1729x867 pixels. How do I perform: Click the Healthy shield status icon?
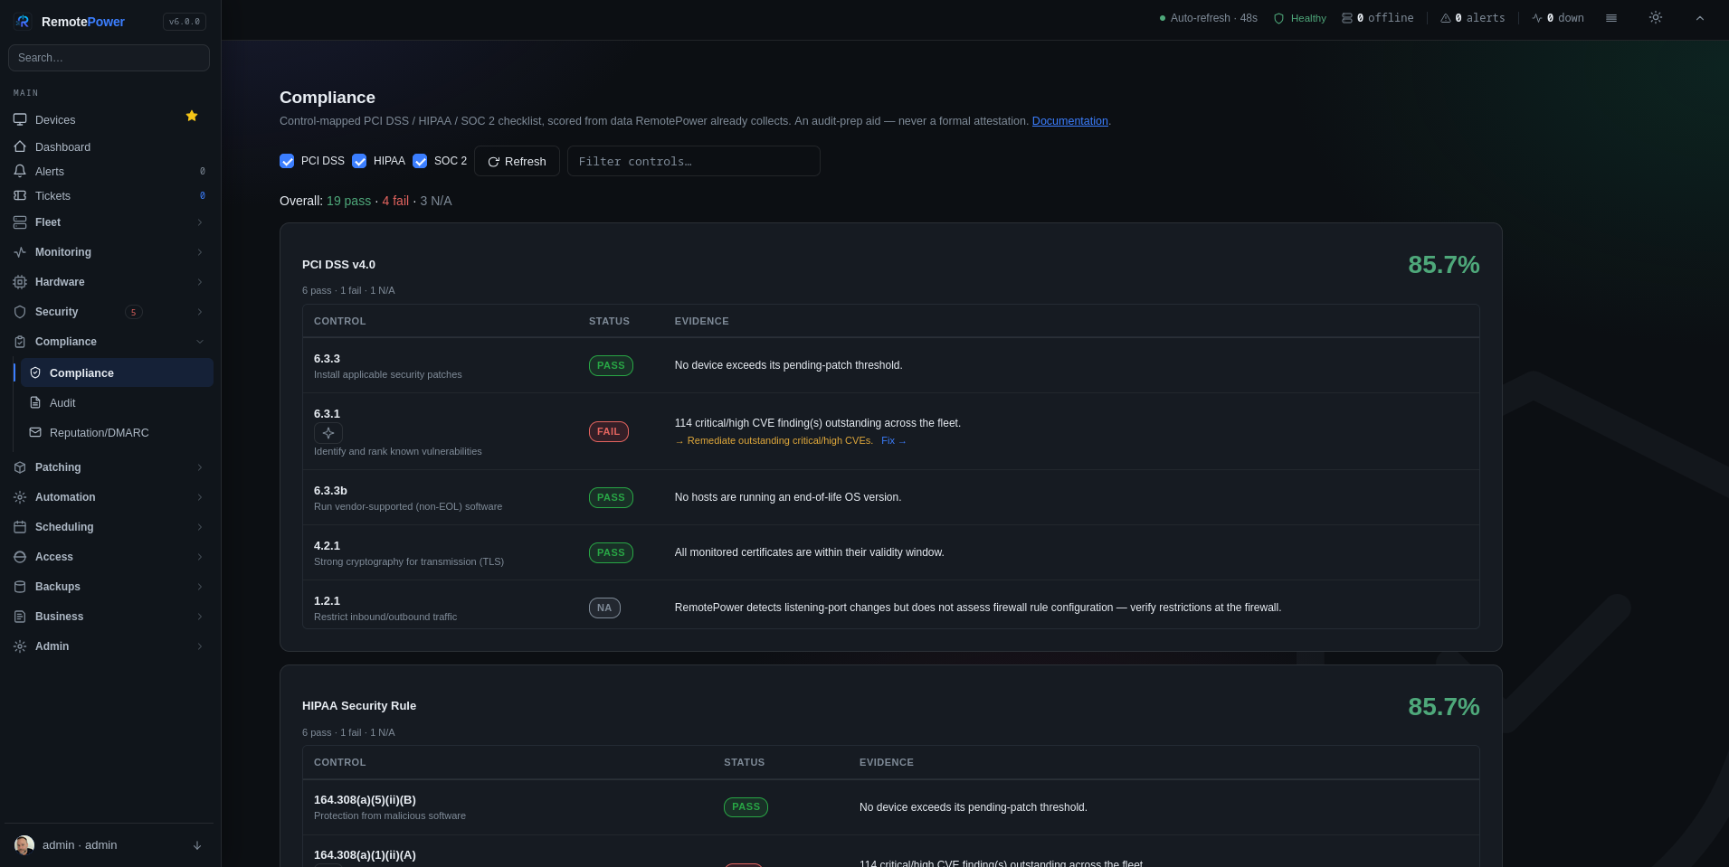pos(1278,18)
